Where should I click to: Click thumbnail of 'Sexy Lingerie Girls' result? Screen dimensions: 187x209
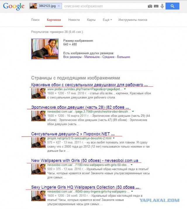click(x=38, y=196)
